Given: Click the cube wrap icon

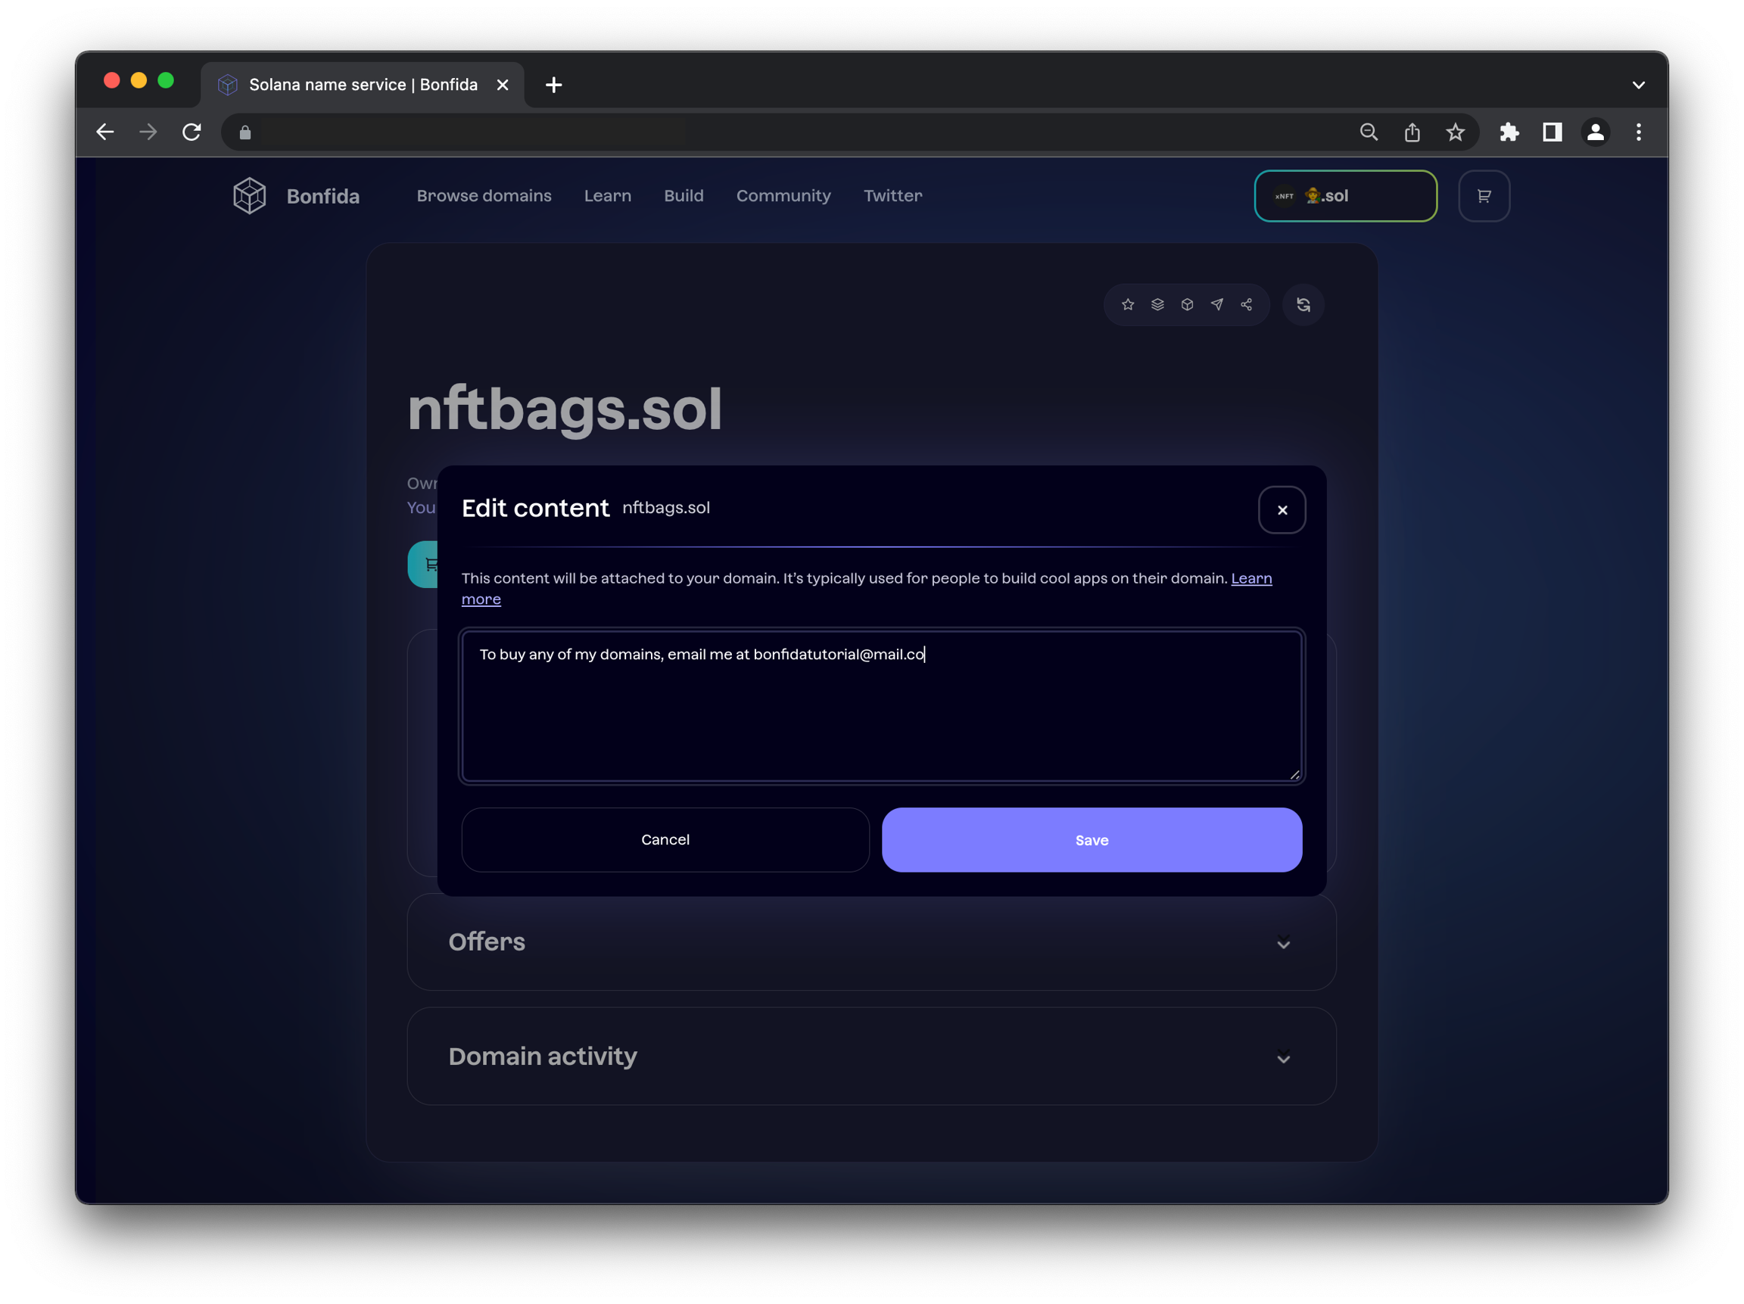Looking at the screenshot, I should (x=1188, y=304).
